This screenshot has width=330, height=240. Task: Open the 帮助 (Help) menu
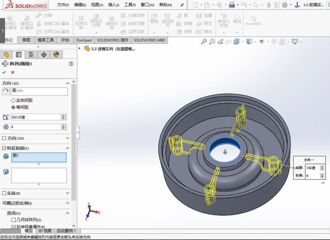click(x=165, y=5)
